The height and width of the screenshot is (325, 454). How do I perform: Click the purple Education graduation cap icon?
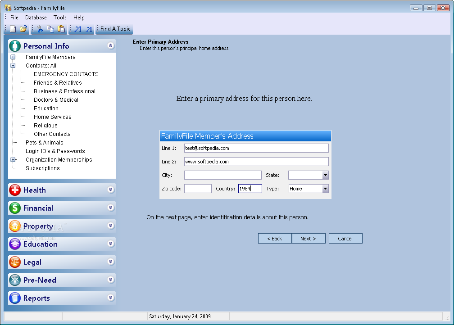point(15,244)
